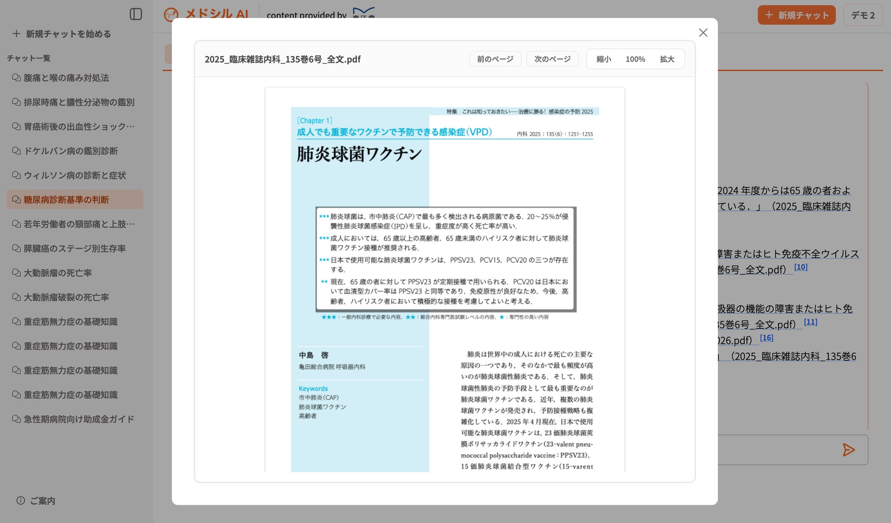Click chat bubble icon of 腹痛と喉の痛み対処法
Image resolution: width=891 pixels, height=523 pixels.
pyautogui.click(x=16, y=78)
